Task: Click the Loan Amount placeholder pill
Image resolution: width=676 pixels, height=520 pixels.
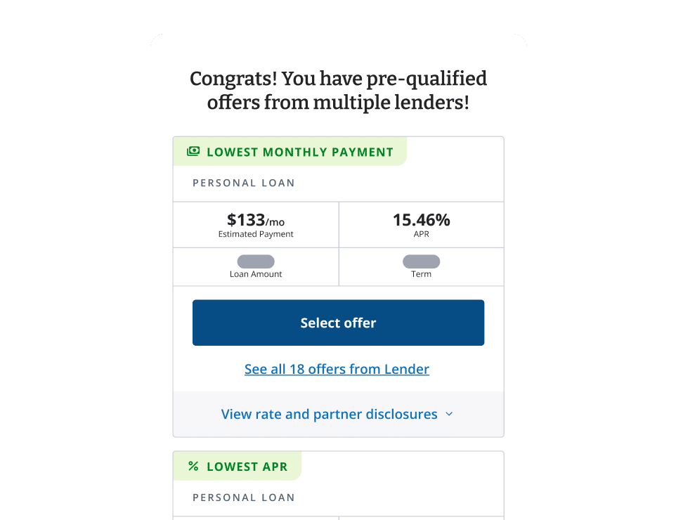Action: (255, 261)
